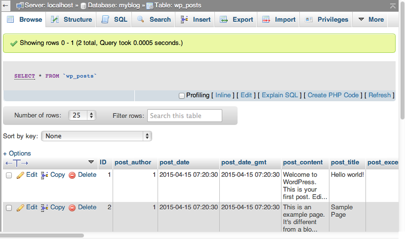This screenshot has height=239, width=405.
Task: Click the collapse arrow icon at top left
Action: (x=5, y=5)
